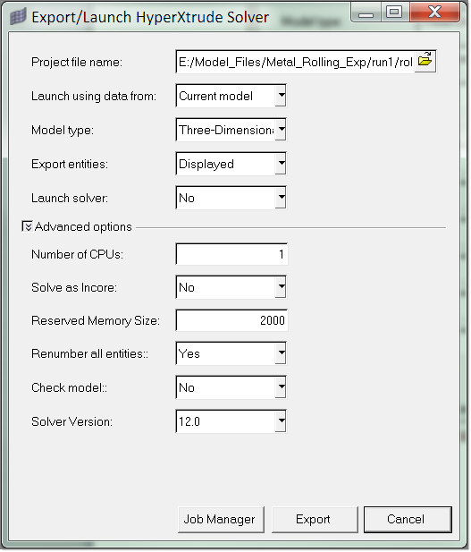Click the Project file name path field

pos(296,62)
